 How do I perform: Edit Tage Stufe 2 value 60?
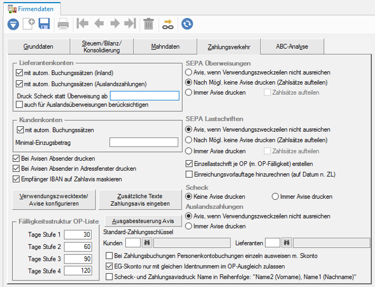(78, 247)
